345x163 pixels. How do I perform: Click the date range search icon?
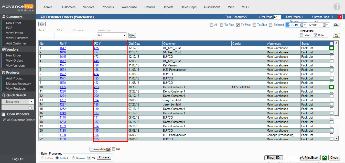click(x=337, y=25)
